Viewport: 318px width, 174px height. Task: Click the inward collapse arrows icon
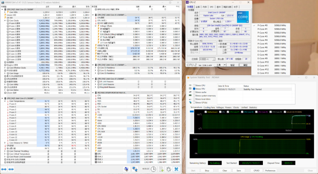12,169
